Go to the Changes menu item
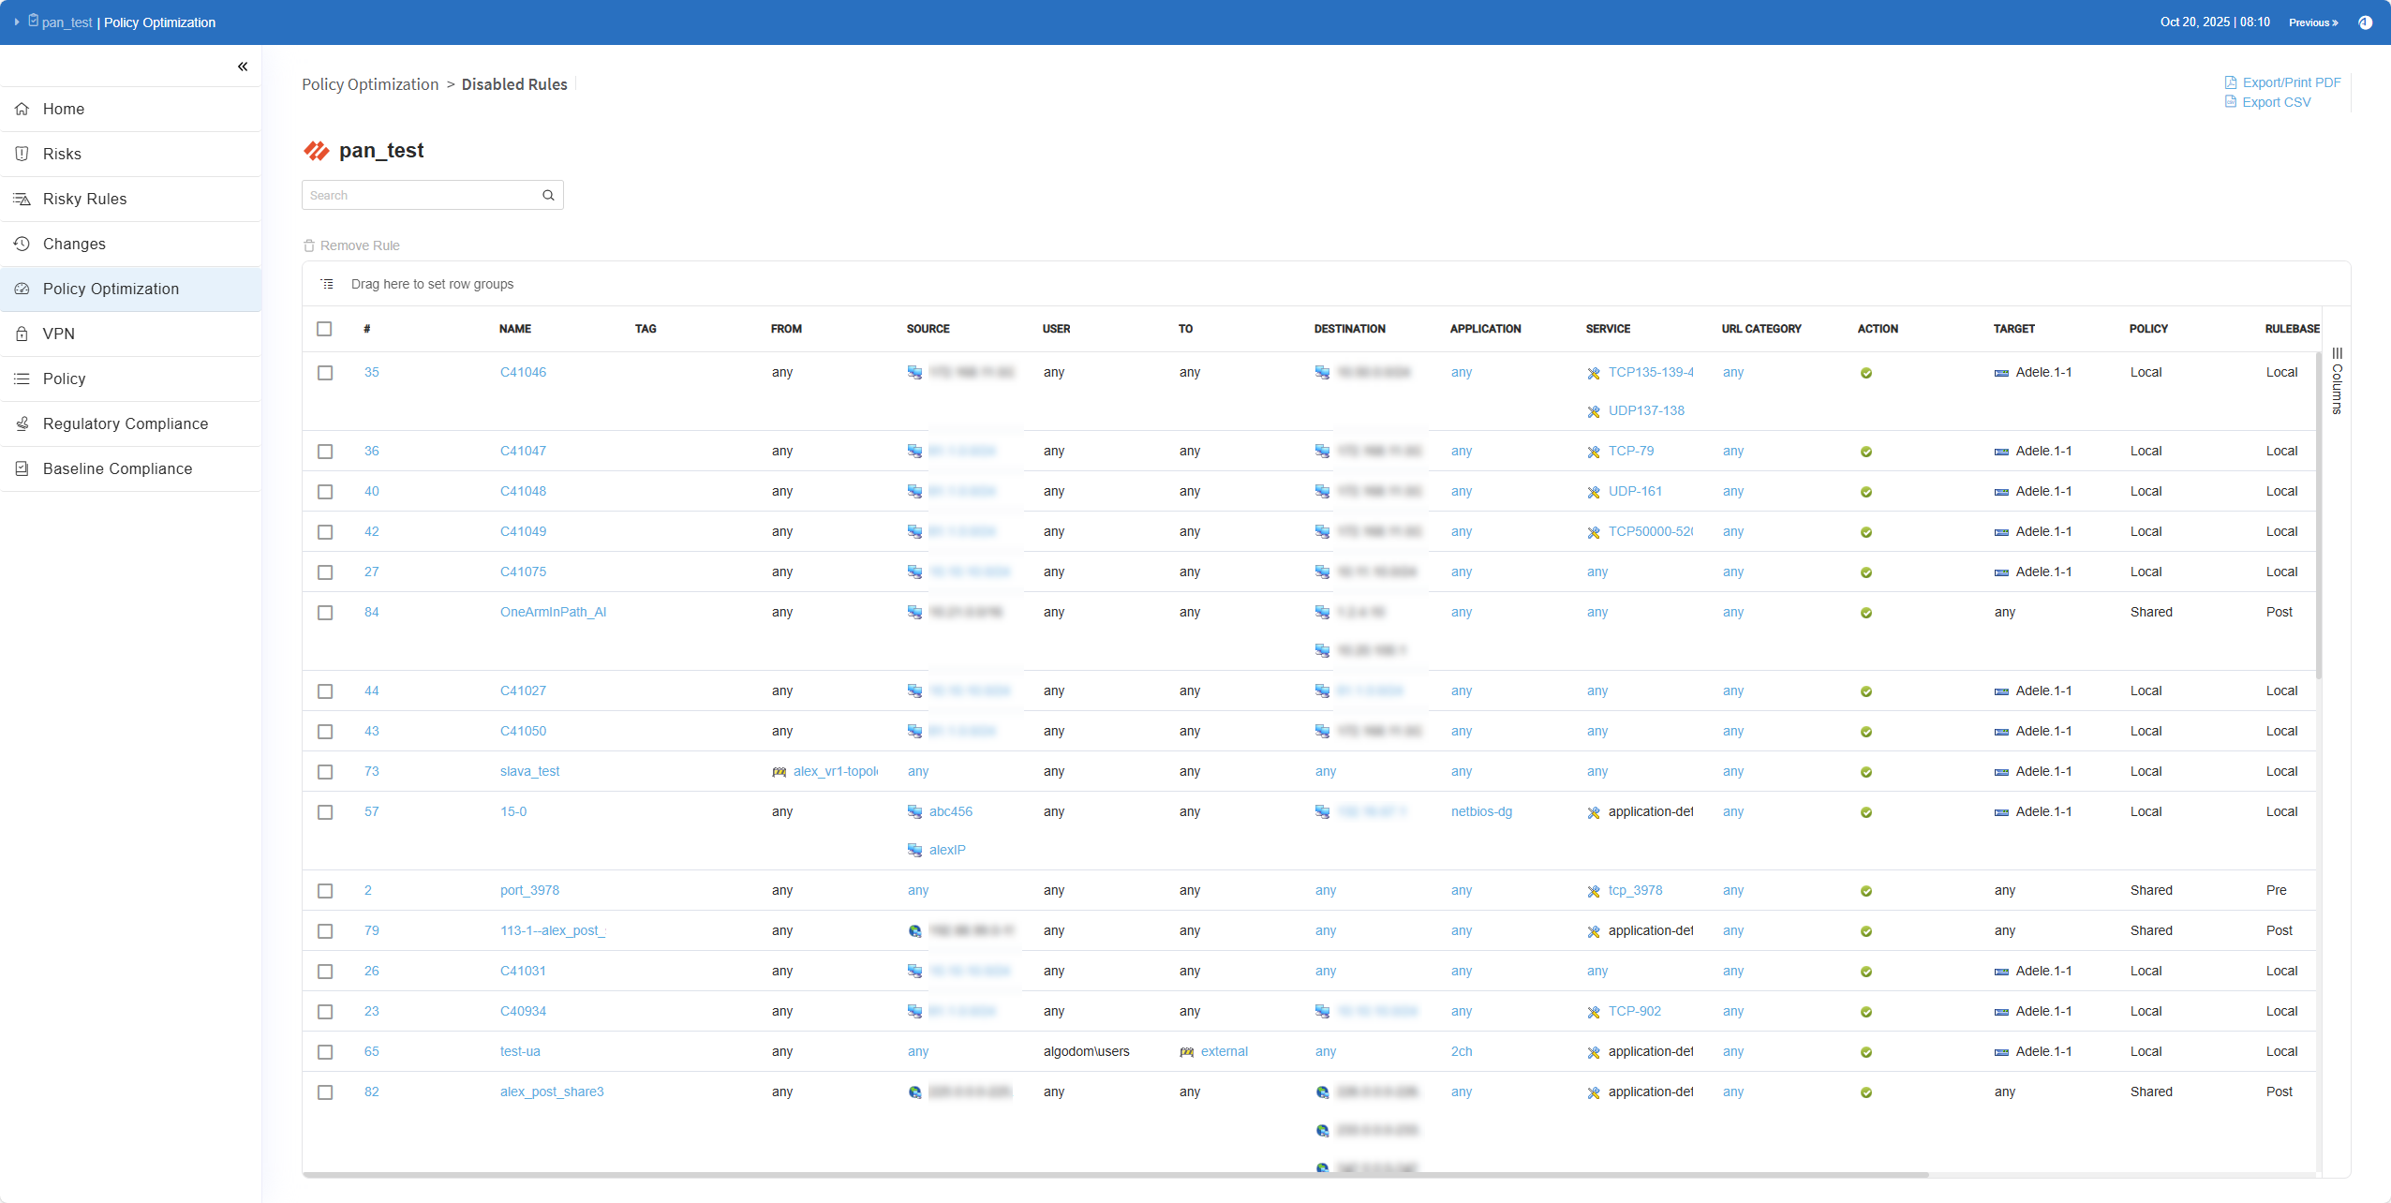This screenshot has width=2391, height=1203. pyautogui.click(x=74, y=244)
